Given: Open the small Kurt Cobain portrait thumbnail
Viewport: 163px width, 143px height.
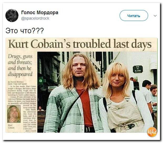Looking at the screenshot, I should tap(14, 114).
